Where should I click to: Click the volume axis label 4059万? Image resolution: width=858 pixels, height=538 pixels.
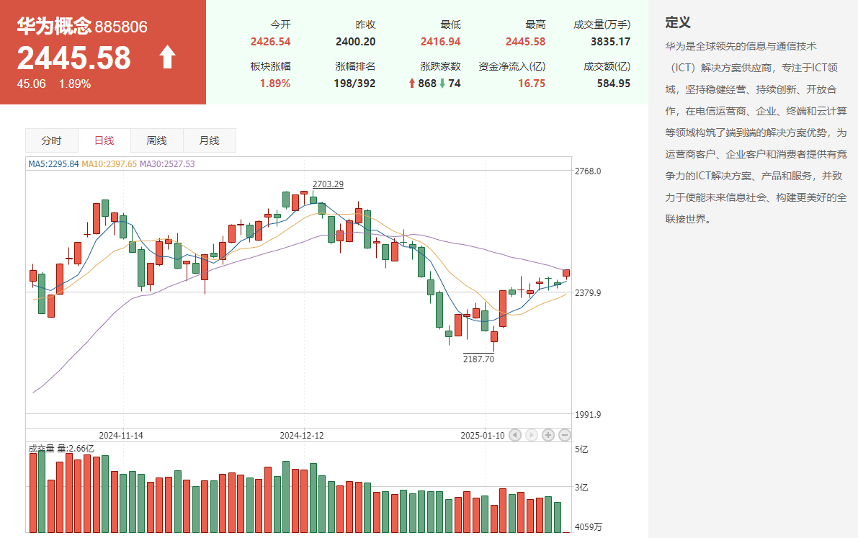pyautogui.click(x=589, y=527)
